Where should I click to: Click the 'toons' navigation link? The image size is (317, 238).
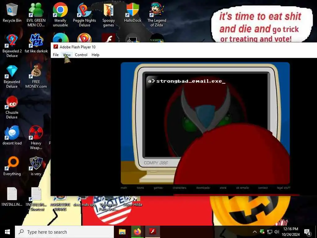point(140,188)
